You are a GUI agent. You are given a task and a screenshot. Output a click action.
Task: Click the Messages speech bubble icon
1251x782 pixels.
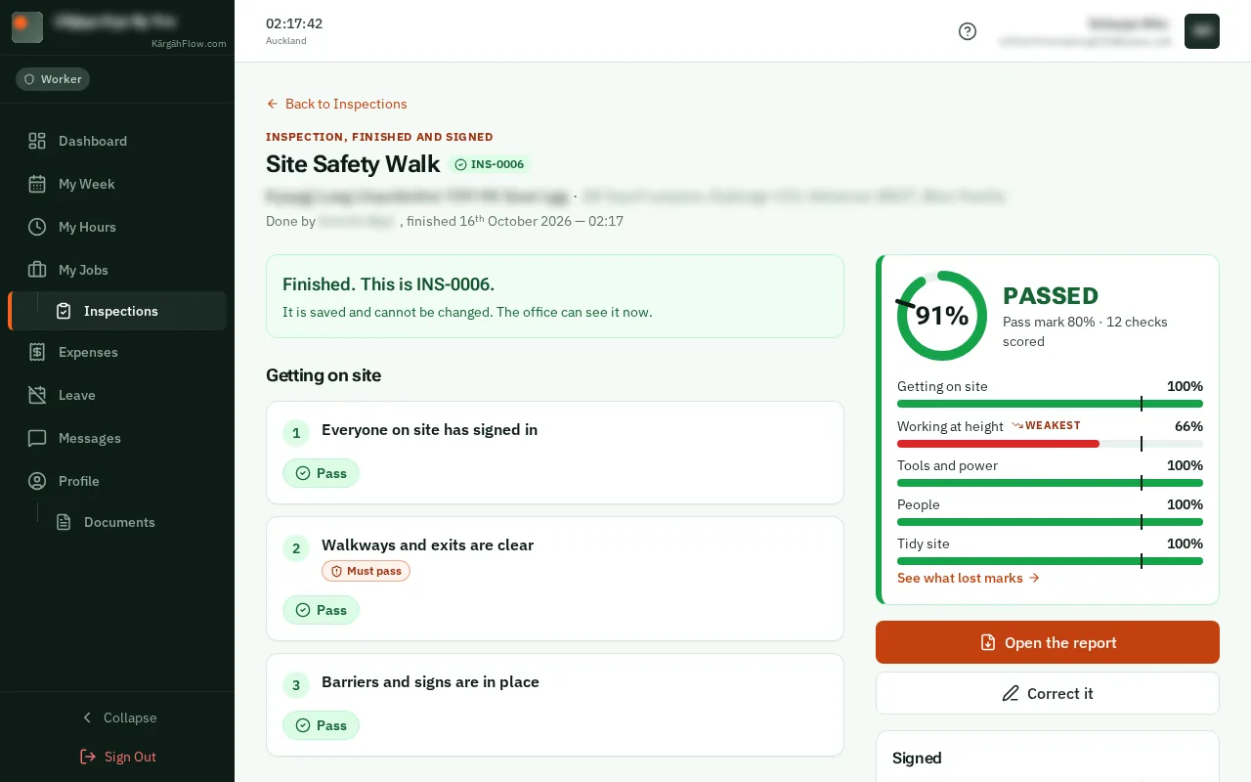pyautogui.click(x=37, y=438)
